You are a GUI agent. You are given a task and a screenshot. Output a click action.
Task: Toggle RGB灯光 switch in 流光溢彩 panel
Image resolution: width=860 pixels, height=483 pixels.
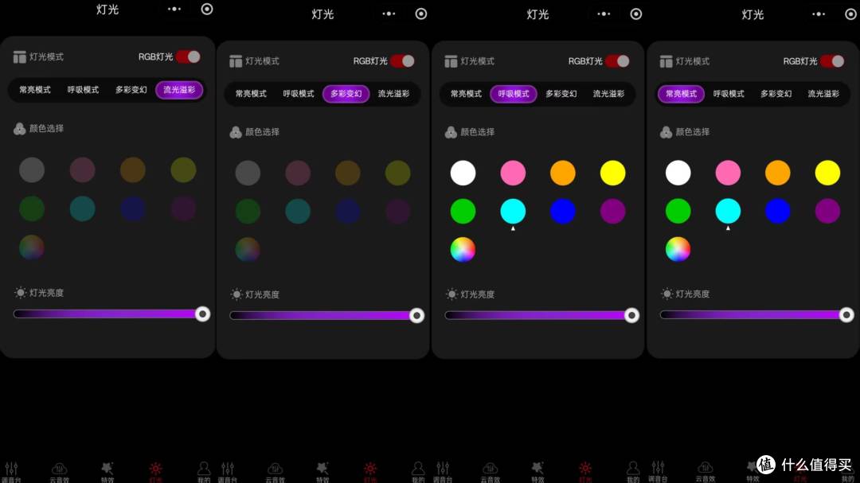tap(189, 57)
